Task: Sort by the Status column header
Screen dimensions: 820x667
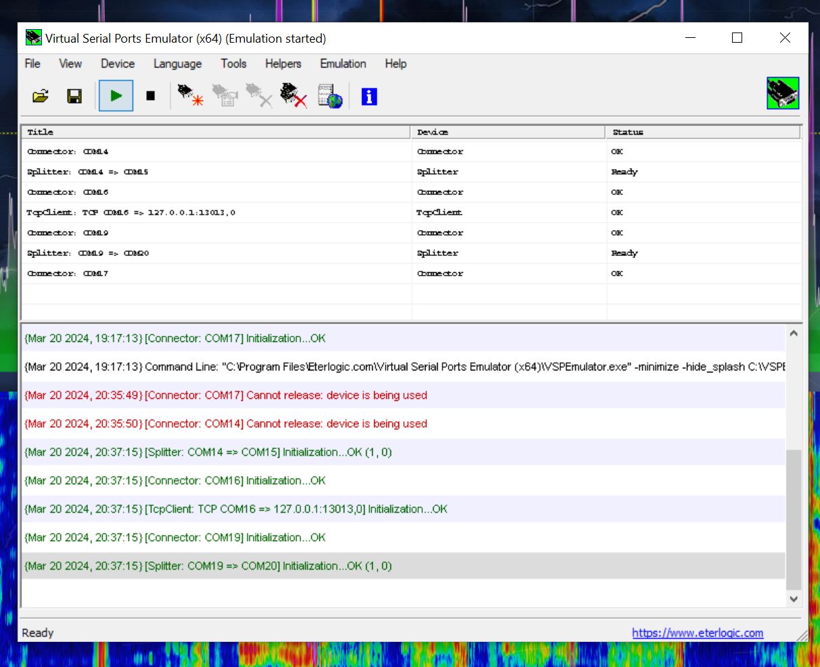Action: tap(703, 132)
